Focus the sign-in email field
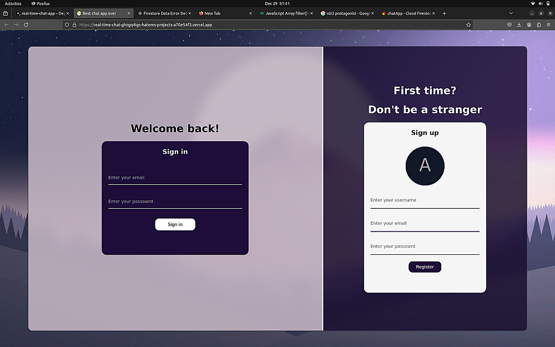555x347 pixels. [175, 178]
